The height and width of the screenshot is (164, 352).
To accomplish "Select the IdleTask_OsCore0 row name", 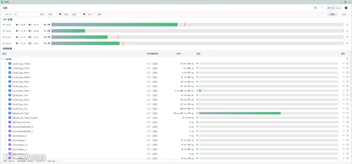I will 21,122.
